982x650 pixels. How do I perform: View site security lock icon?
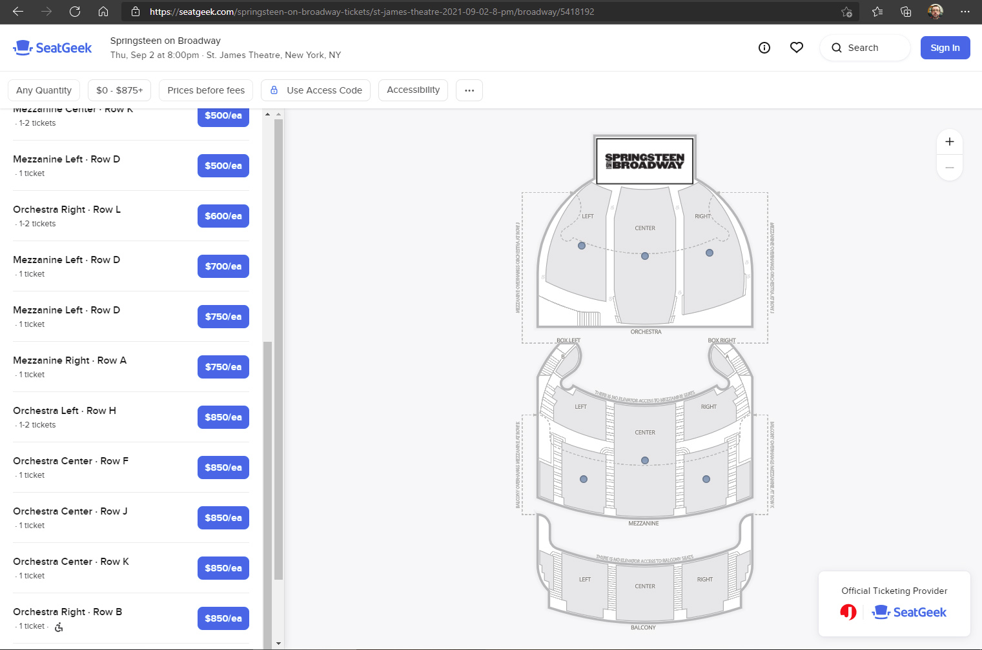pos(135,12)
